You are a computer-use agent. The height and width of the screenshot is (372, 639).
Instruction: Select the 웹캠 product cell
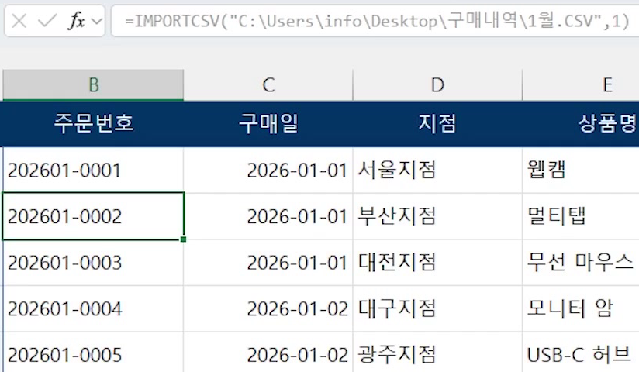[x=581, y=170]
